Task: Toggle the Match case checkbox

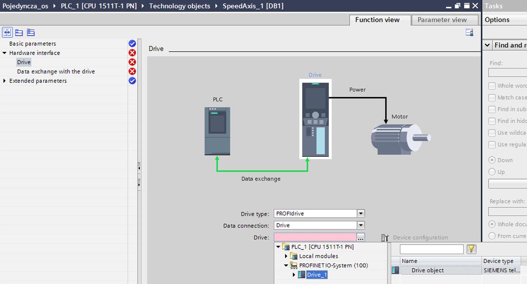Action: (x=491, y=98)
